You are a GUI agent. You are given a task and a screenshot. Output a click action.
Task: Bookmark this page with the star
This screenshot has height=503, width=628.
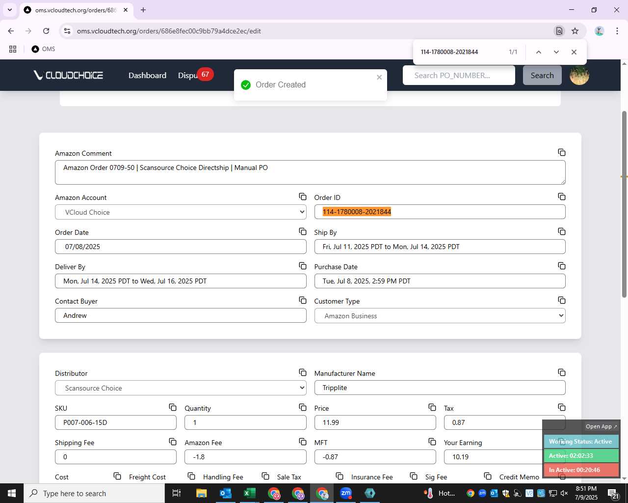point(575,31)
